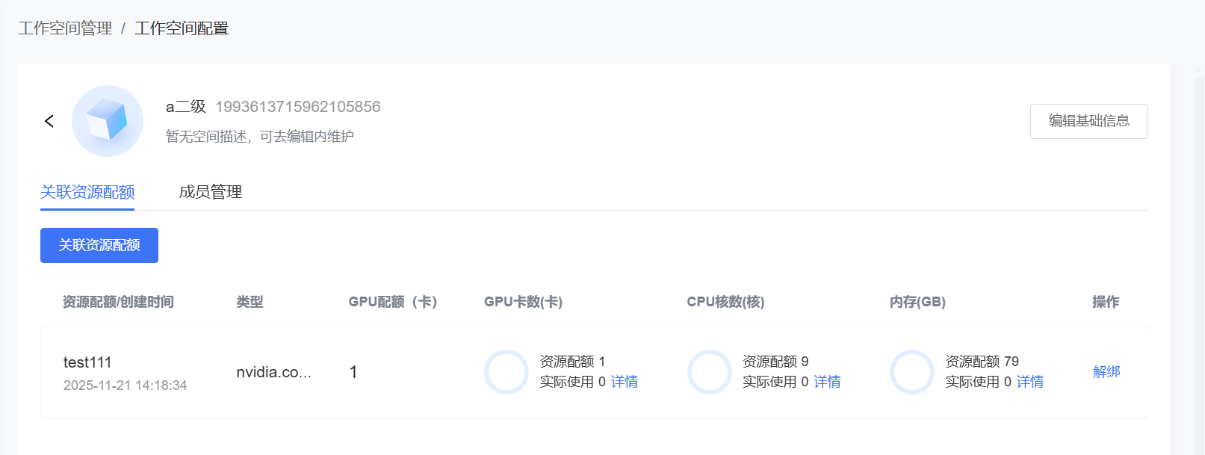Open 详情 link for GPU cards
The width and height of the screenshot is (1205, 455).
(x=625, y=382)
